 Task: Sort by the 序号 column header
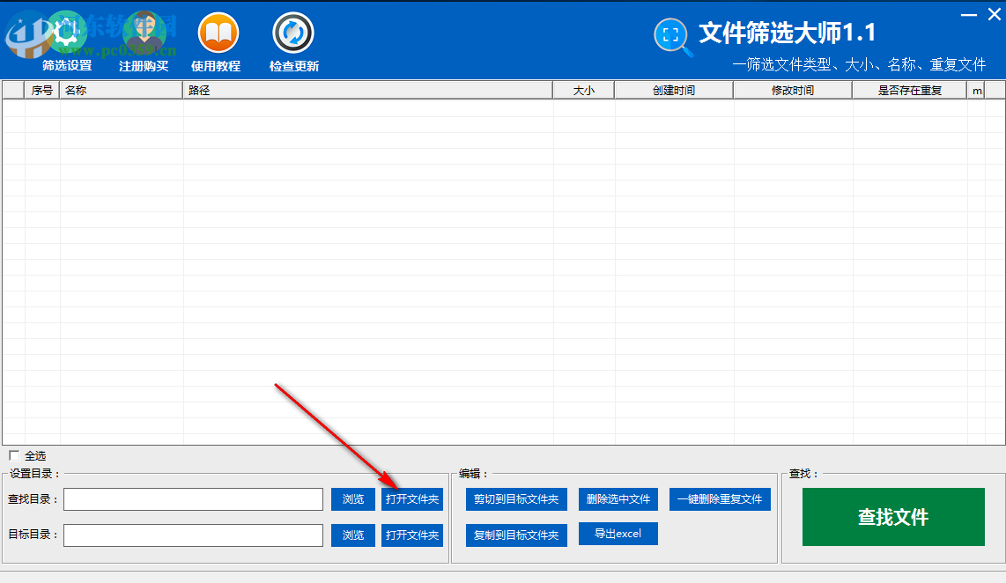tap(41, 91)
